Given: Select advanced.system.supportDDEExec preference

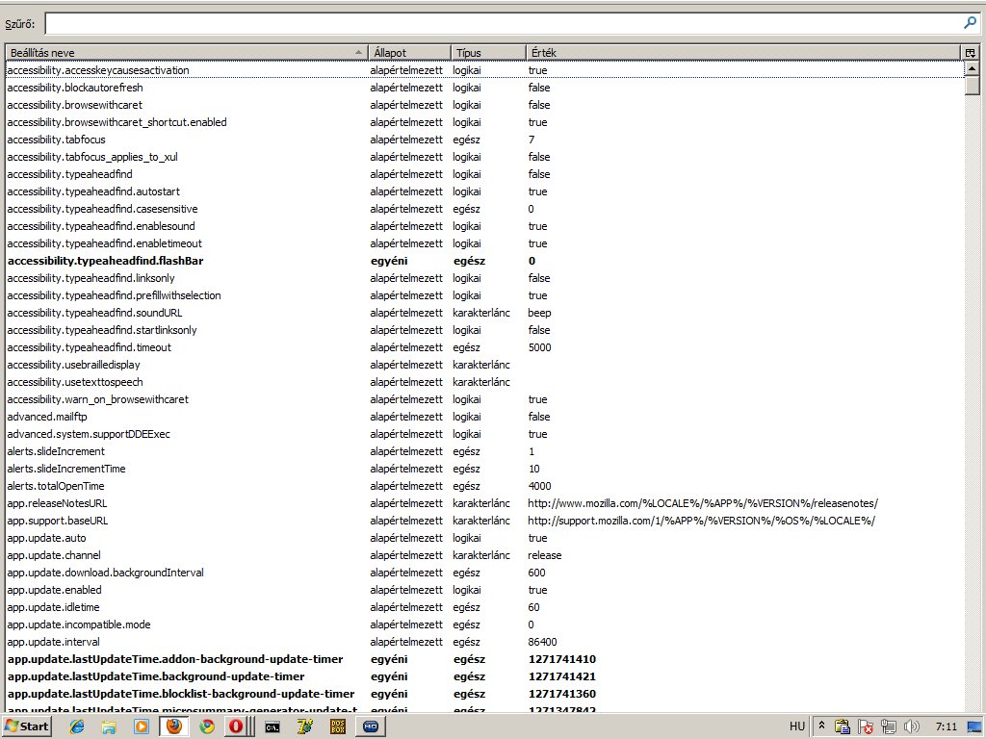Looking at the screenshot, I should (484, 434).
